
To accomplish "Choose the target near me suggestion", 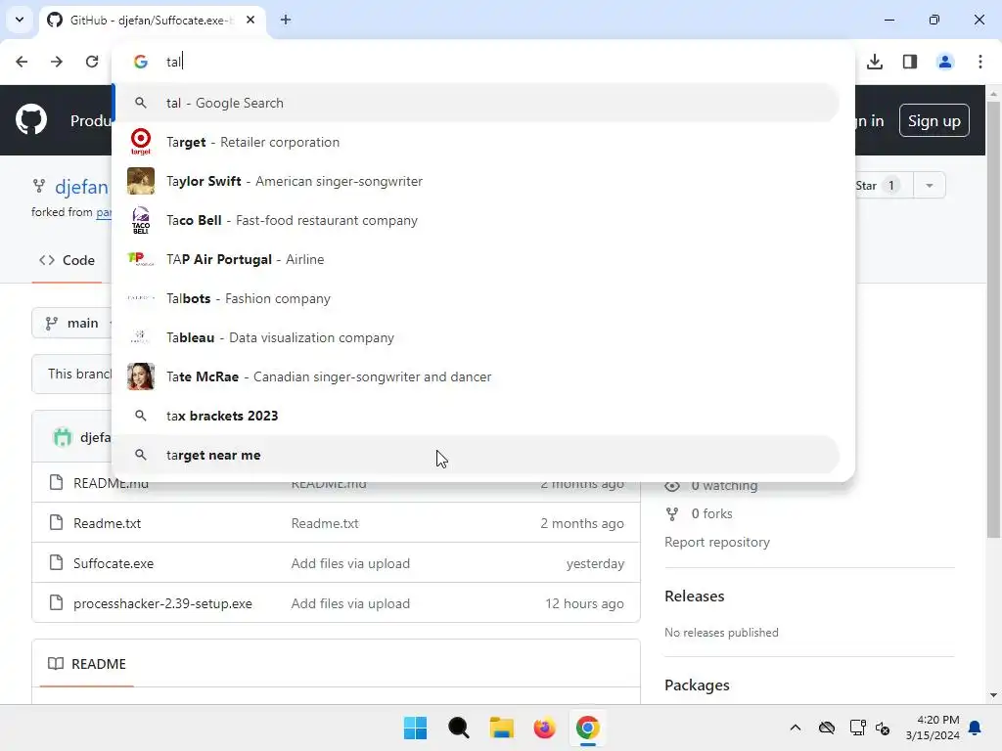I will click(476, 455).
